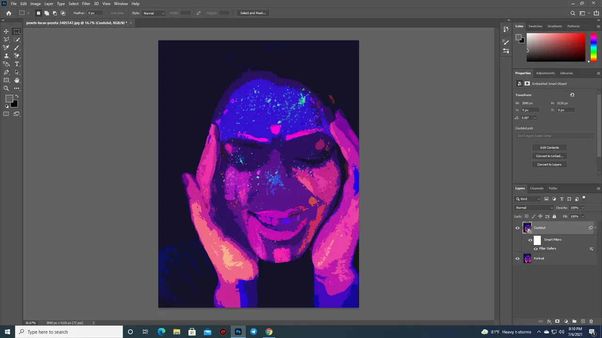Viewport: 602px width, 338px height.
Task: Click inside the color picker field
Action: point(556,47)
